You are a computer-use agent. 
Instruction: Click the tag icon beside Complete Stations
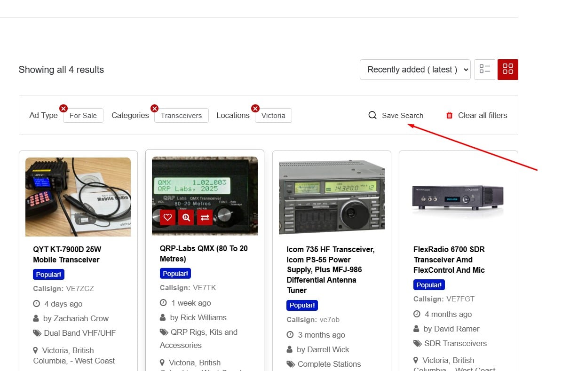(291, 364)
